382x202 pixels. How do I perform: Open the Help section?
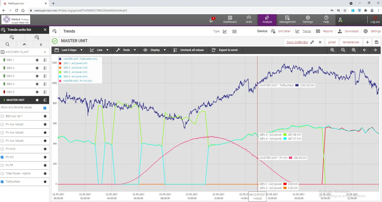click(x=326, y=20)
